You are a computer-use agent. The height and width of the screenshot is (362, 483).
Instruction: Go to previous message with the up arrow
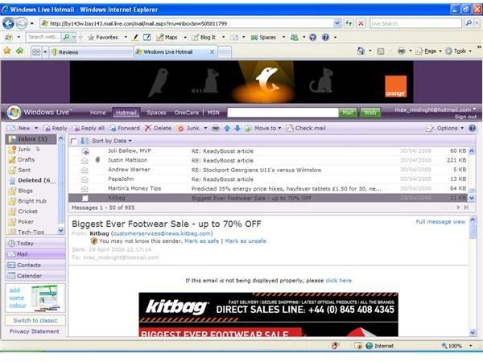227,128
